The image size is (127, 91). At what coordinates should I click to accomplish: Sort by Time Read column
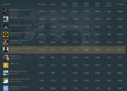point(120,4)
